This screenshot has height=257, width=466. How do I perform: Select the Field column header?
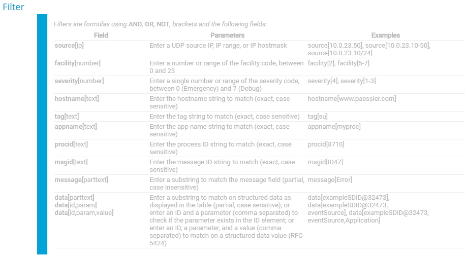tap(101, 35)
